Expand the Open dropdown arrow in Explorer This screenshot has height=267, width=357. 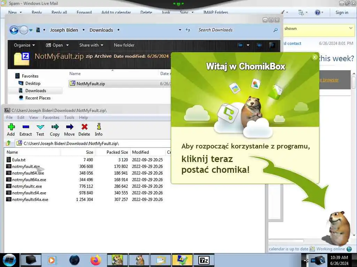67,45
